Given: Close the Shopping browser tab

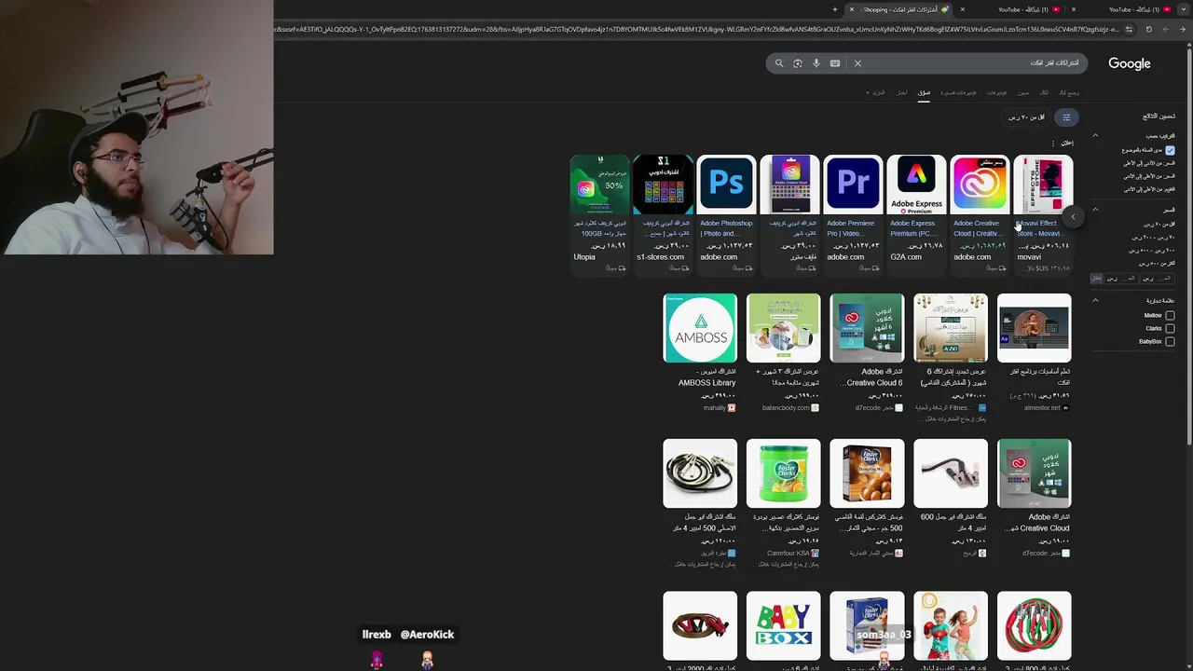Looking at the screenshot, I should coord(851,9).
